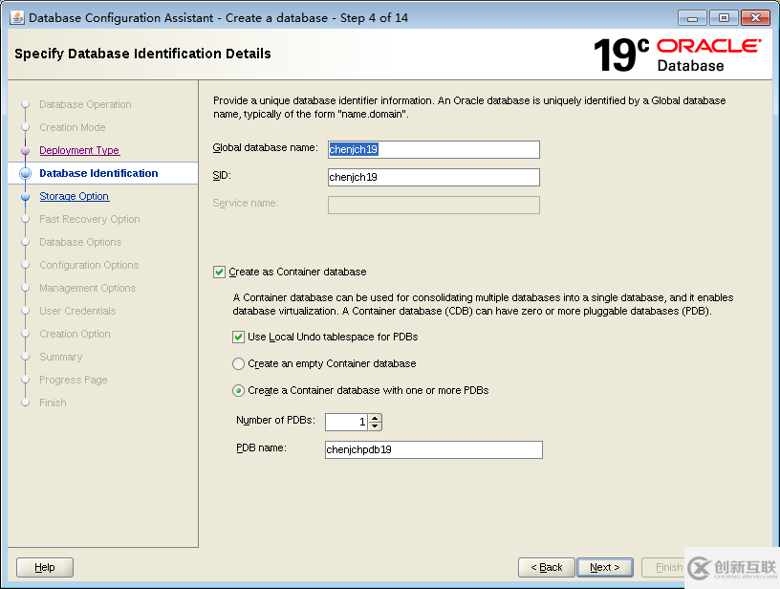Select Create an empty Container database

pos(238,363)
